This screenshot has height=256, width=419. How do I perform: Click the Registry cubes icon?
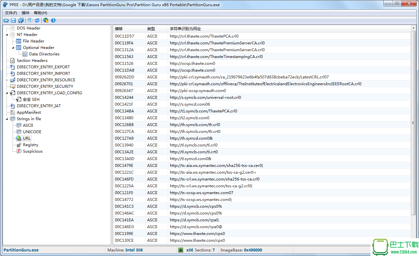tap(19, 145)
